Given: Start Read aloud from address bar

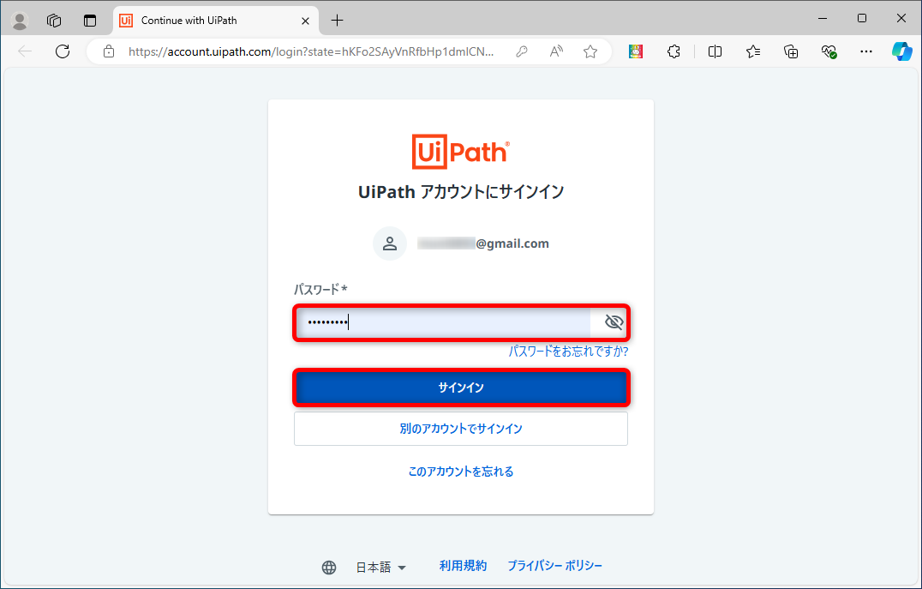Looking at the screenshot, I should click(x=555, y=51).
